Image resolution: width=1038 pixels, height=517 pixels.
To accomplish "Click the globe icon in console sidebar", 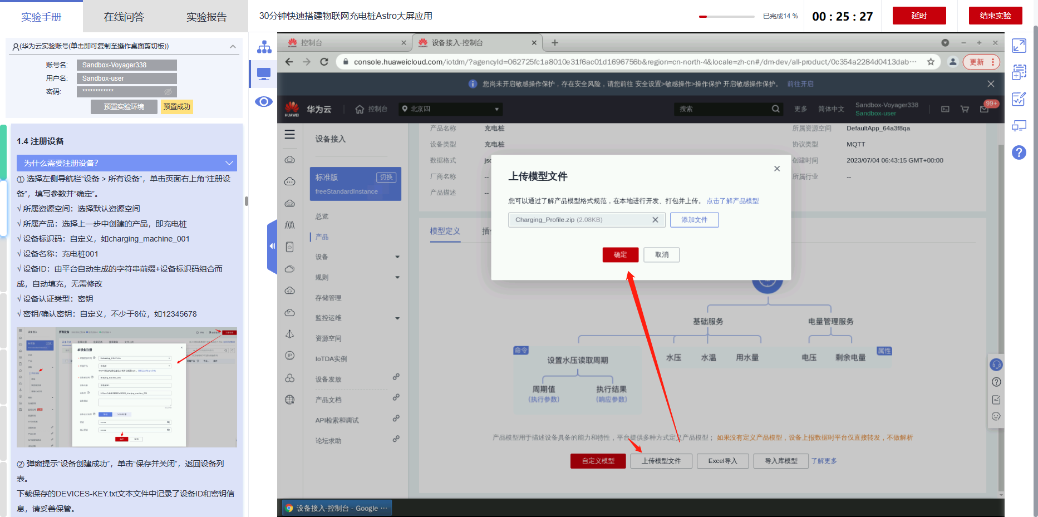I will point(290,400).
